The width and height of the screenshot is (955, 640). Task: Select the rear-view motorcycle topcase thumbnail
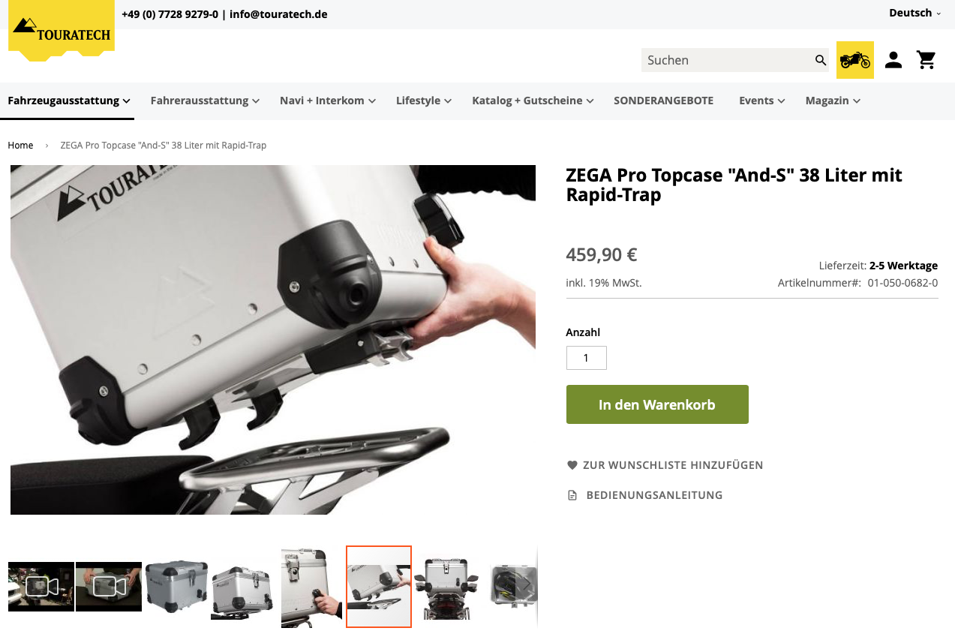click(x=446, y=587)
